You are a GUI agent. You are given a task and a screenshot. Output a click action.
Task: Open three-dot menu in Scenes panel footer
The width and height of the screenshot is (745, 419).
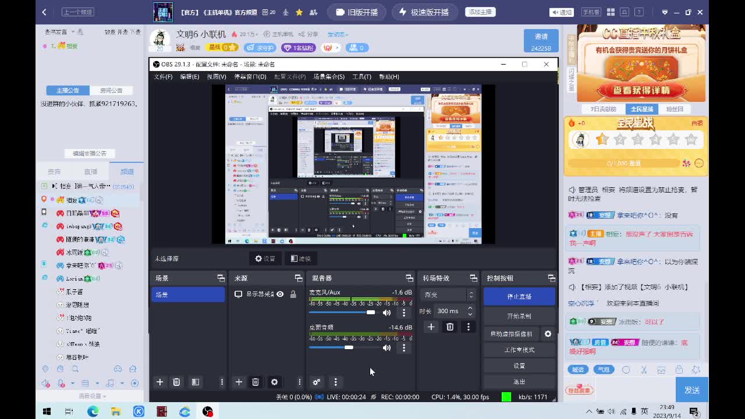(222, 382)
